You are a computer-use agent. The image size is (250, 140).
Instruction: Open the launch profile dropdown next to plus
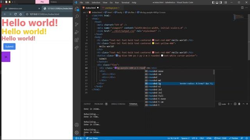[x=231, y=104]
